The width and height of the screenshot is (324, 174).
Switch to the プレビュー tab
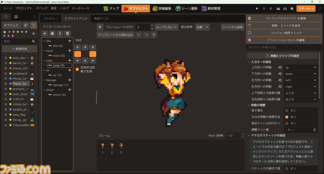click(x=50, y=19)
